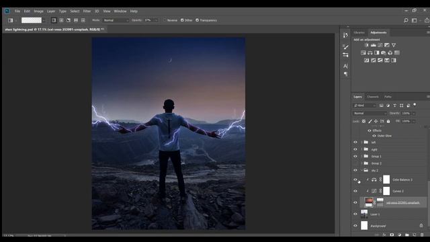Add an Invert adjustment

(x=367, y=61)
